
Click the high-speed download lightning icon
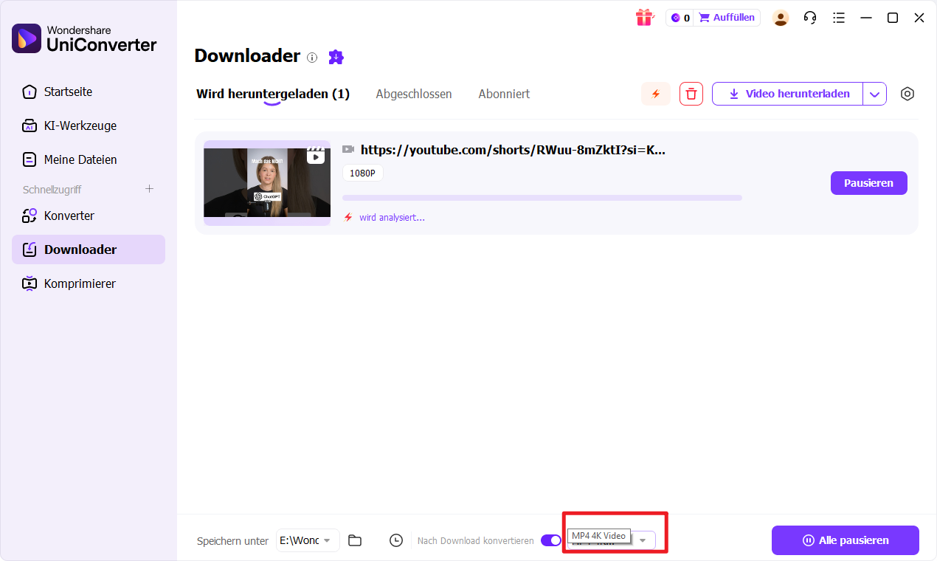(655, 94)
